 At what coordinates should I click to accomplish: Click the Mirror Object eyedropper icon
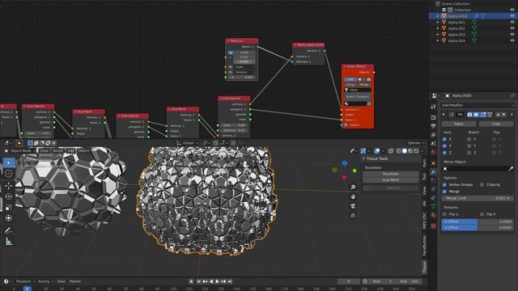click(511, 169)
